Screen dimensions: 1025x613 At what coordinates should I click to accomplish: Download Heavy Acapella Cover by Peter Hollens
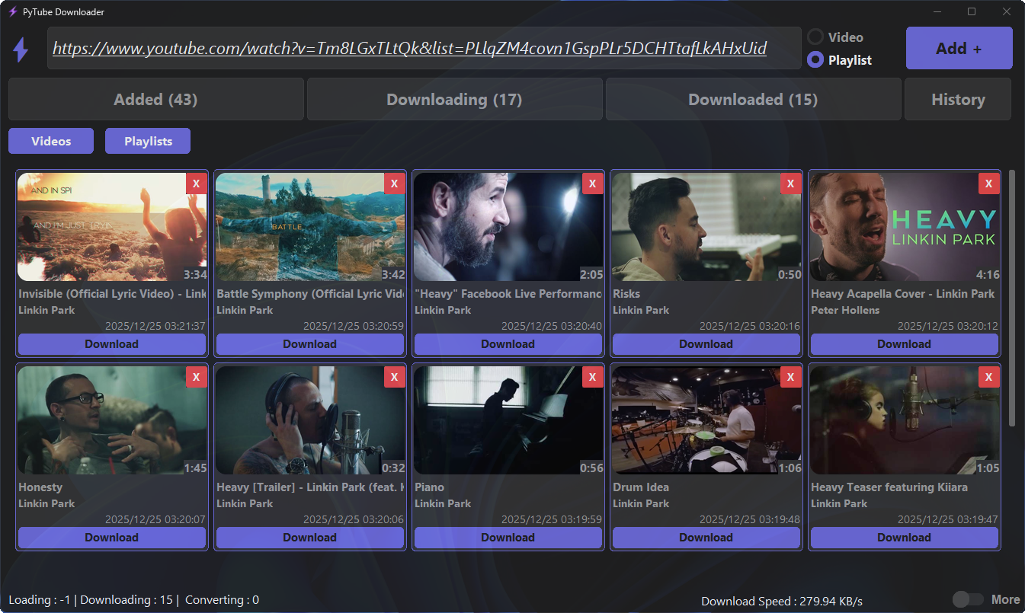(904, 344)
